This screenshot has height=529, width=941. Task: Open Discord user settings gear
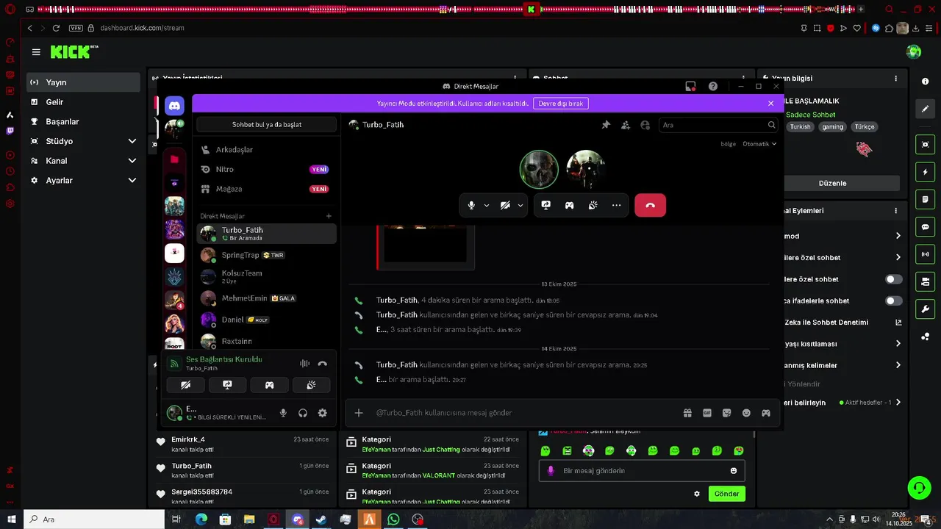(322, 413)
